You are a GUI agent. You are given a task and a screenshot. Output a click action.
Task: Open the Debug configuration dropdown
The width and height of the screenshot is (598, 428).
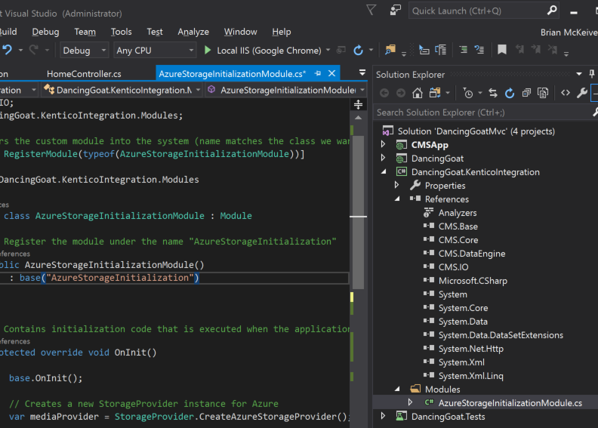(103, 51)
